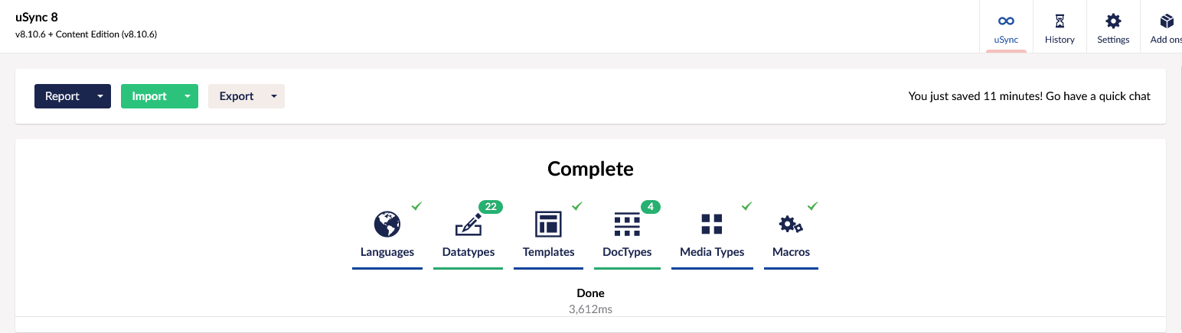Click the v8.10.6 Content Edition version text

(x=86, y=34)
